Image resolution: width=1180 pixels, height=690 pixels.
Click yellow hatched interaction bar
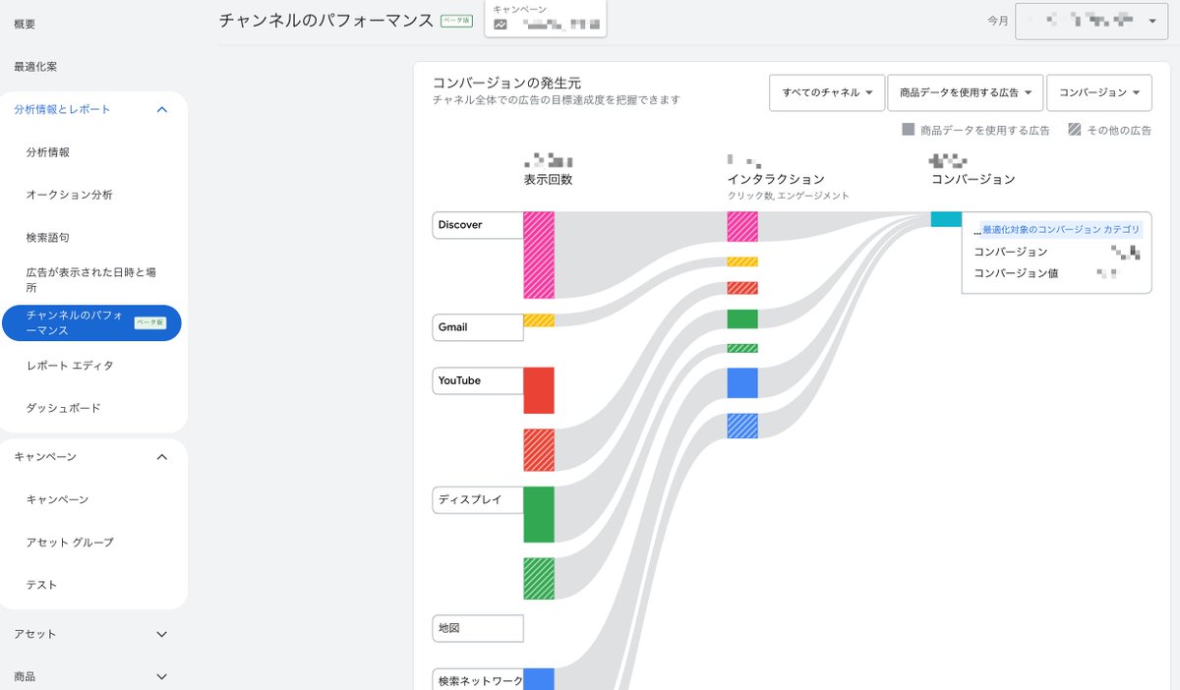pyautogui.click(x=742, y=261)
